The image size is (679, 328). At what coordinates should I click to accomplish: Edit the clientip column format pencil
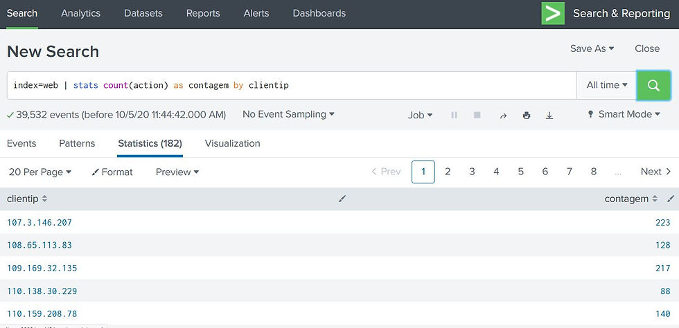(342, 199)
